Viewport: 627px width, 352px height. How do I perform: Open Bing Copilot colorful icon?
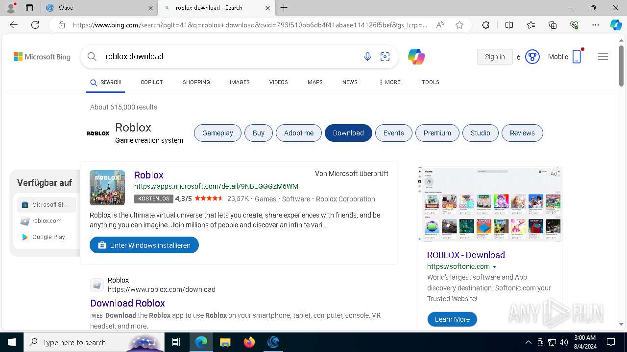coord(416,57)
